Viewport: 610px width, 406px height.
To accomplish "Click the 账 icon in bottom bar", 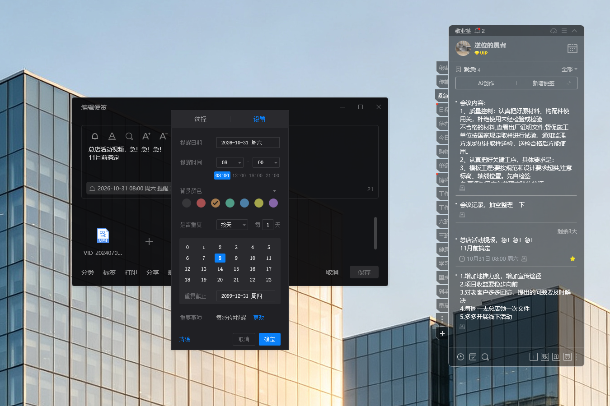I will 545,357.
